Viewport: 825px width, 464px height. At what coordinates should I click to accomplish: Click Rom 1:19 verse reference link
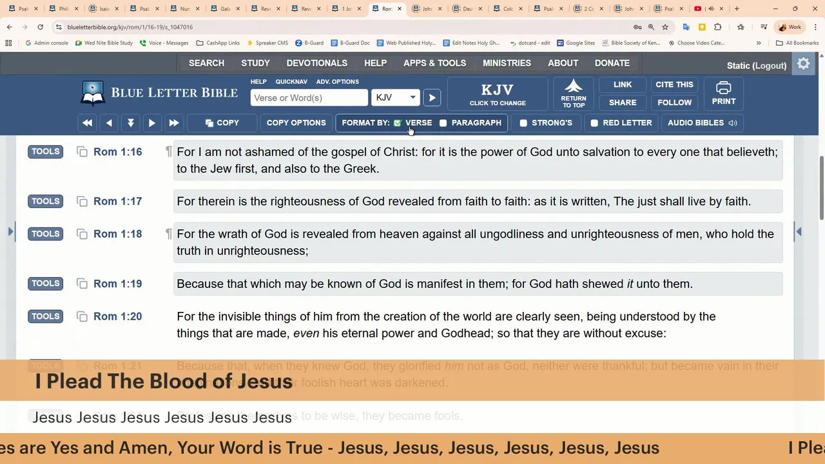point(117,284)
